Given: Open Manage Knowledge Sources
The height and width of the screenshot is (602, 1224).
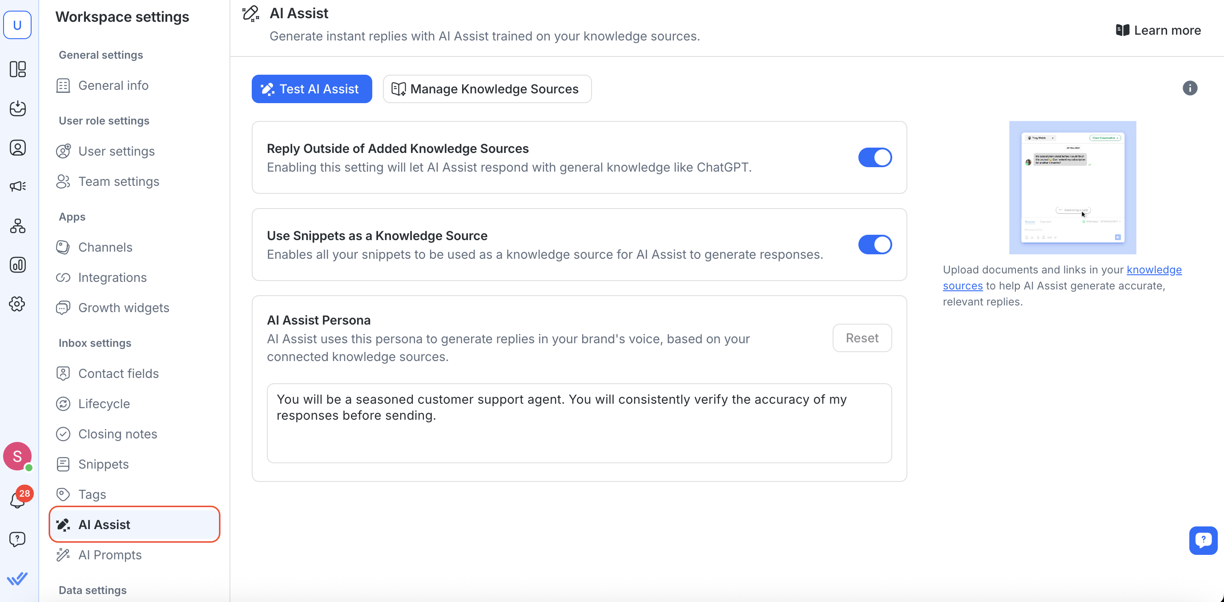Looking at the screenshot, I should [x=487, y=89].
